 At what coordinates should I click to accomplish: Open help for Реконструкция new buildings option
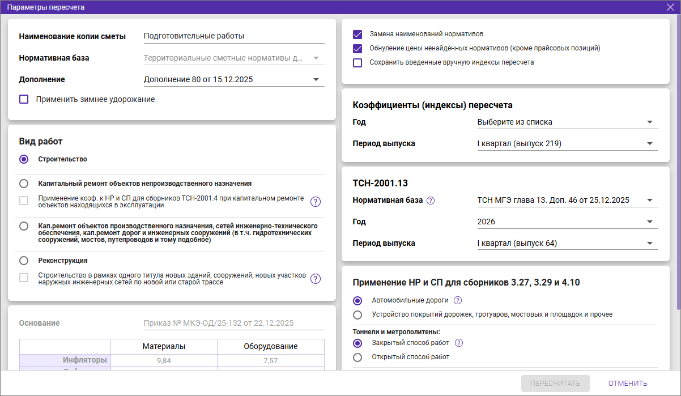coord(316,279)
